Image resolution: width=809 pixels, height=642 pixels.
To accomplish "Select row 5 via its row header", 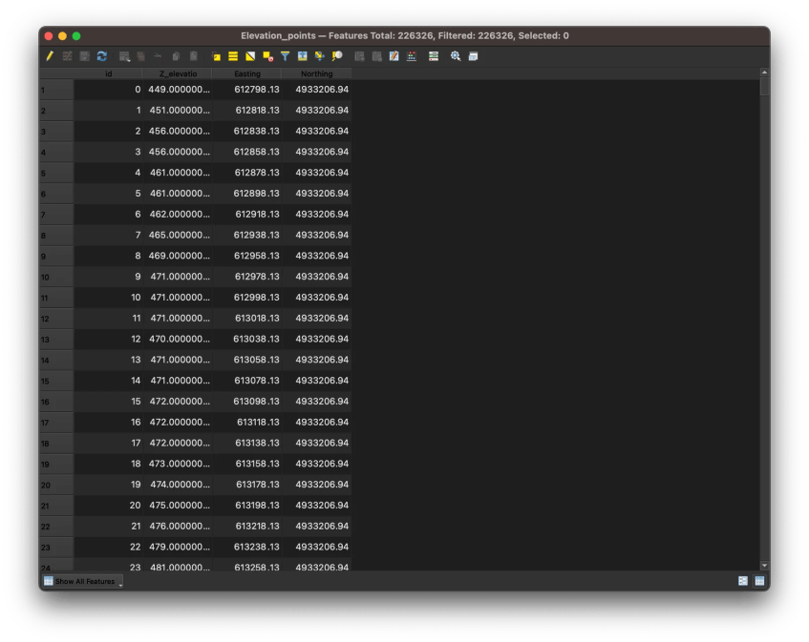I will (x=56, y=173).
